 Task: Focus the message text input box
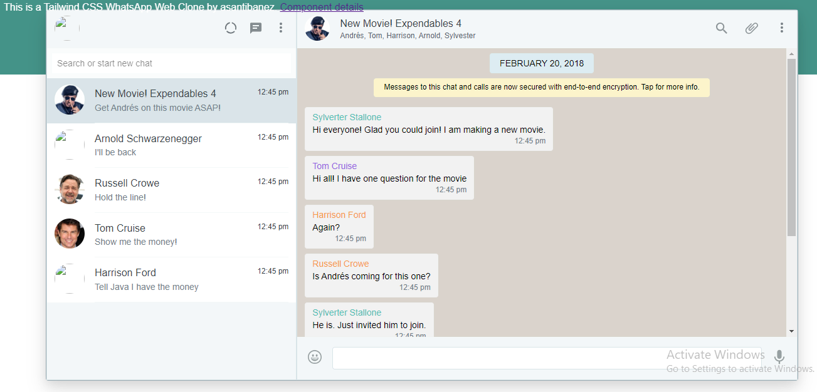547,358
